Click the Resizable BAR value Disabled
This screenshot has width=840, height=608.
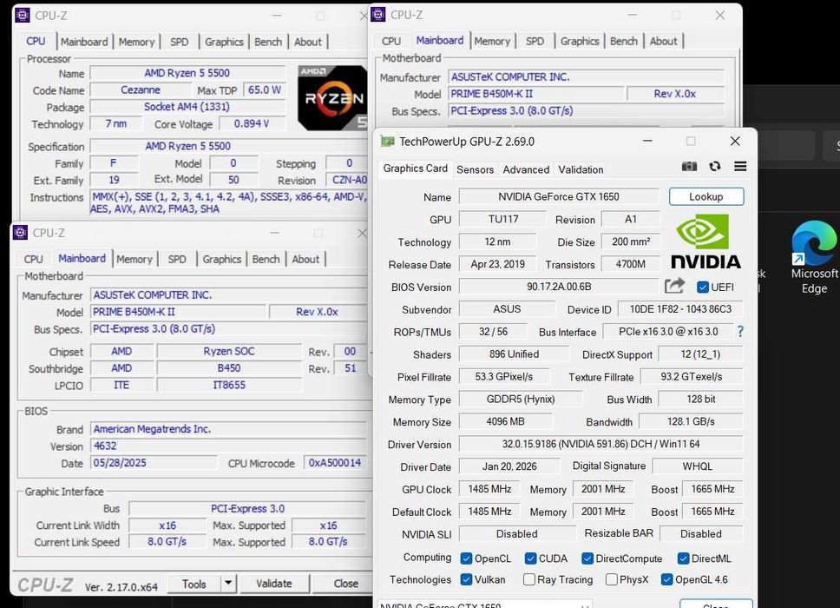700,533
